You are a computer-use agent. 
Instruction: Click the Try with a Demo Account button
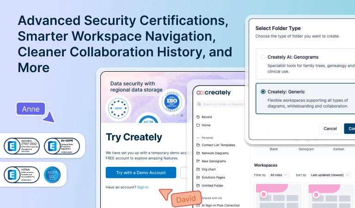[x=141, y=172]
